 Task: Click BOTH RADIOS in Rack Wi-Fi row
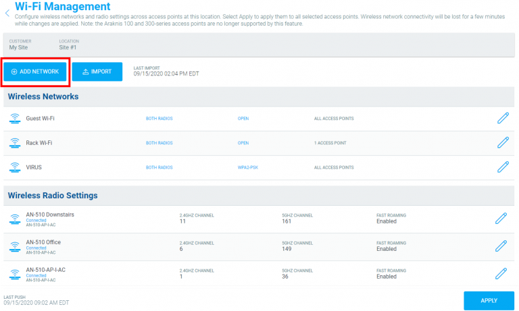pyautogui.click(x=159, y=143)
